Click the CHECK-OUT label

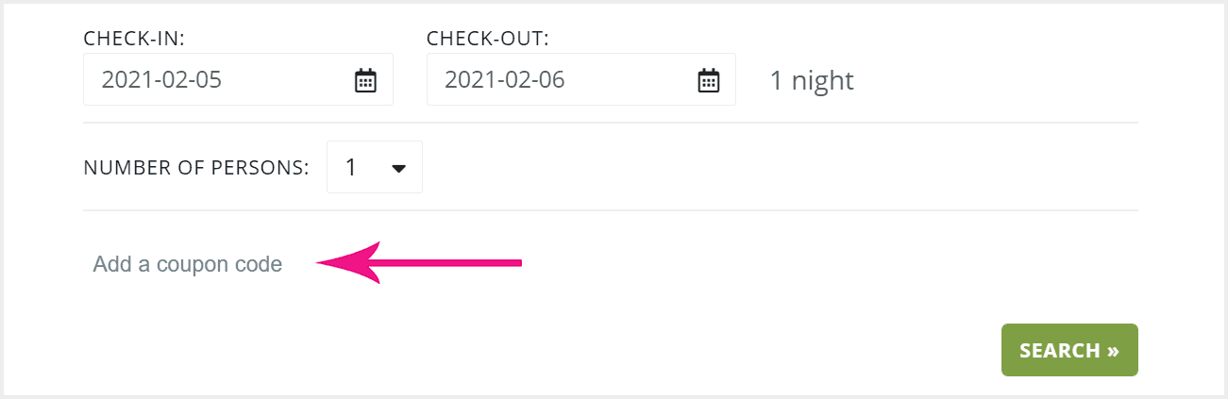pyautogui.click(x=488, y=39)
